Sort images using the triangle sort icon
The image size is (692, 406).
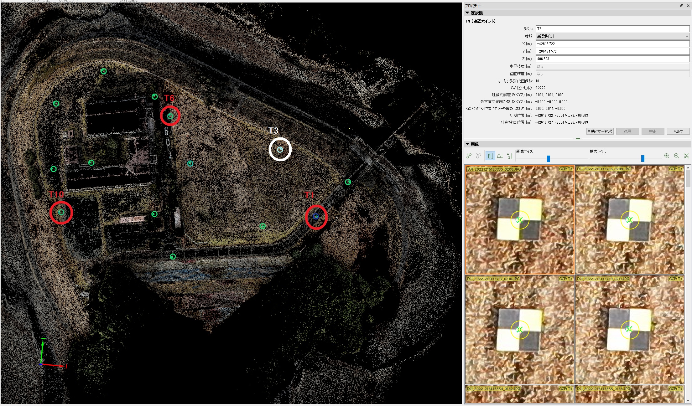500,156
